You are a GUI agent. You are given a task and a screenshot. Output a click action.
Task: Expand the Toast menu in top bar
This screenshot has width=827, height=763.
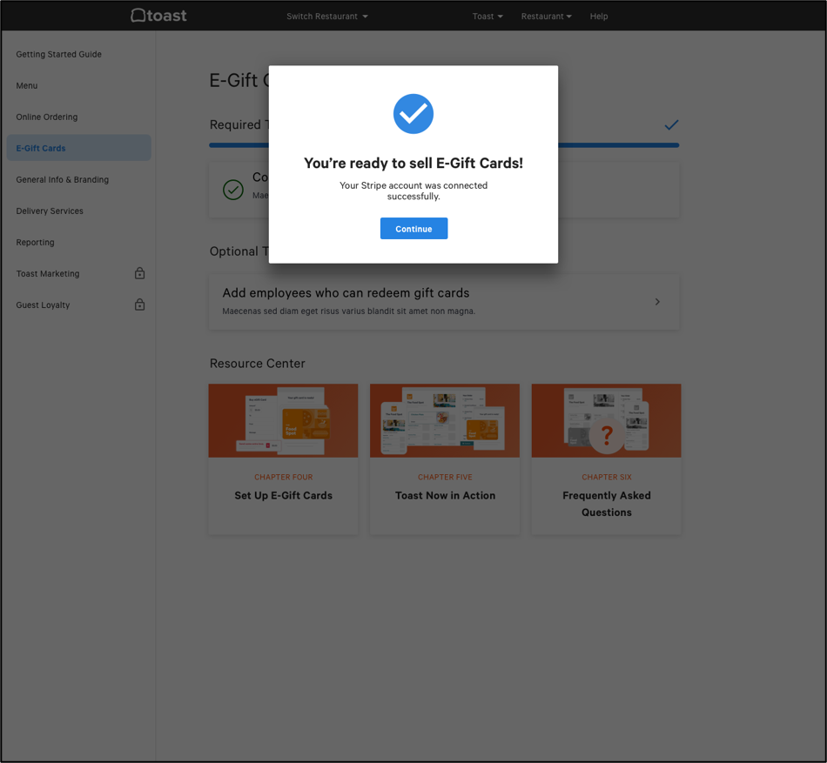487,17
